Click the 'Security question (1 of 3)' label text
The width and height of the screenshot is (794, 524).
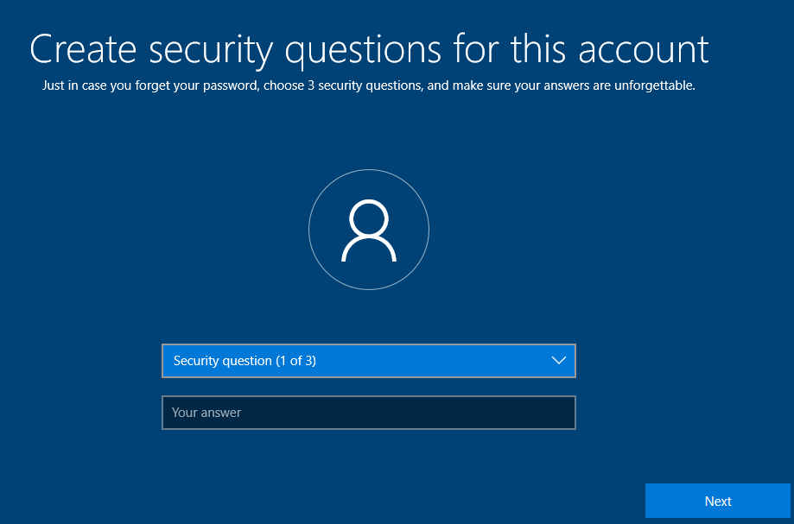[245, 361]
